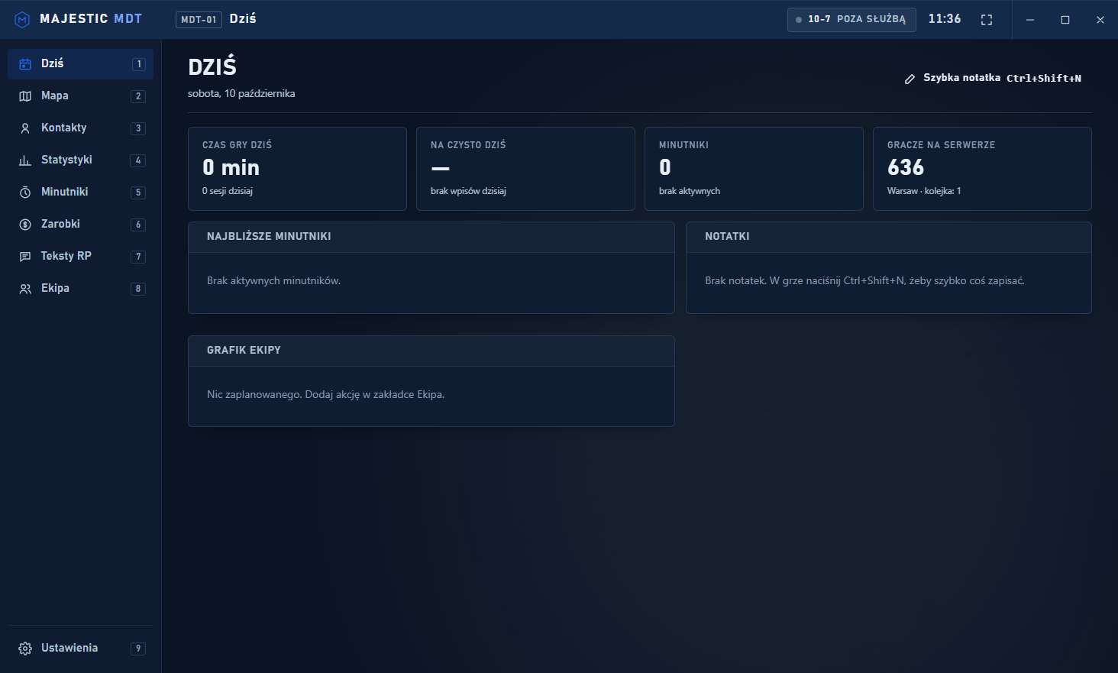1118x673 pixels.
Task: Click the shortcut badge 1 beside Dziś
Action: [138, 64]
